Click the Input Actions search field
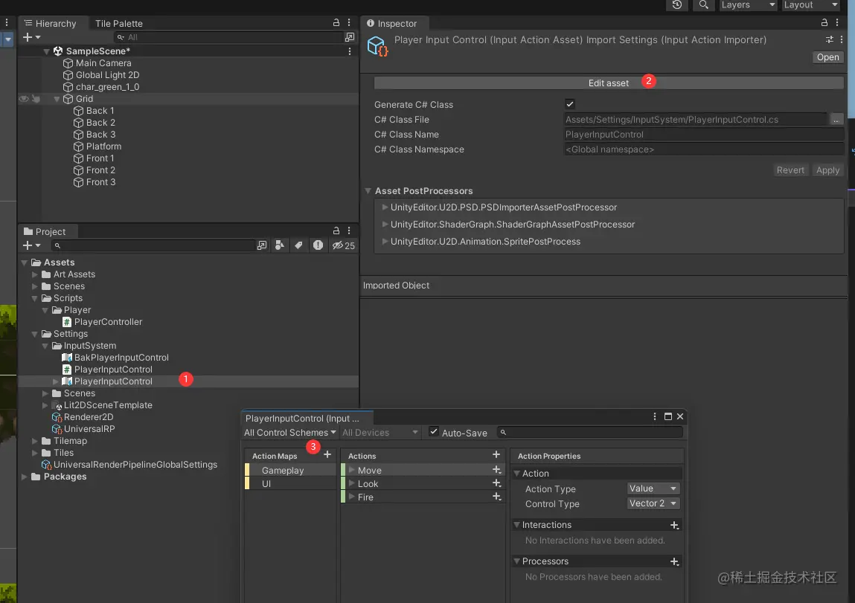The image size is (855, 603). [x=589, y=432]
